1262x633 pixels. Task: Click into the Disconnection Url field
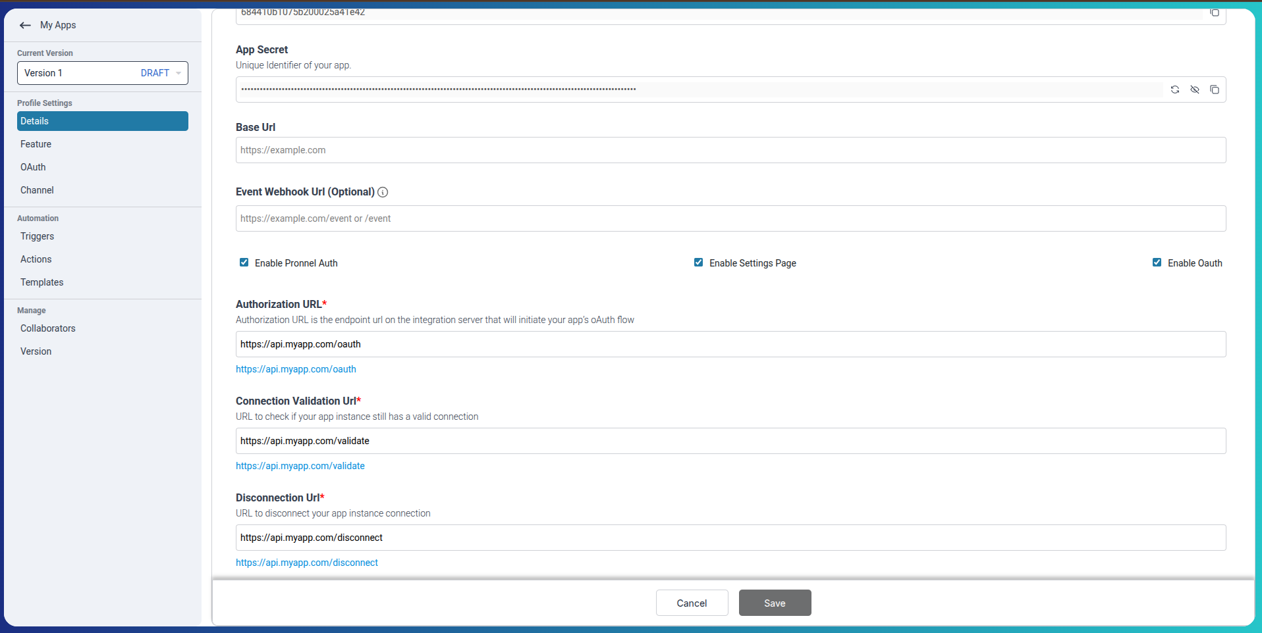pos(730,538)
